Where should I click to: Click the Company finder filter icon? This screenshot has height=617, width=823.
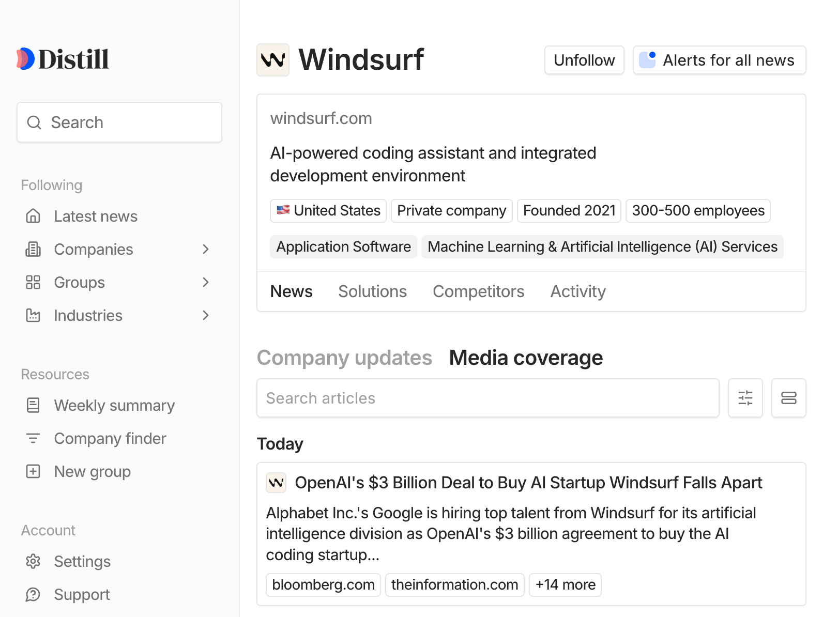pos(33,438)
